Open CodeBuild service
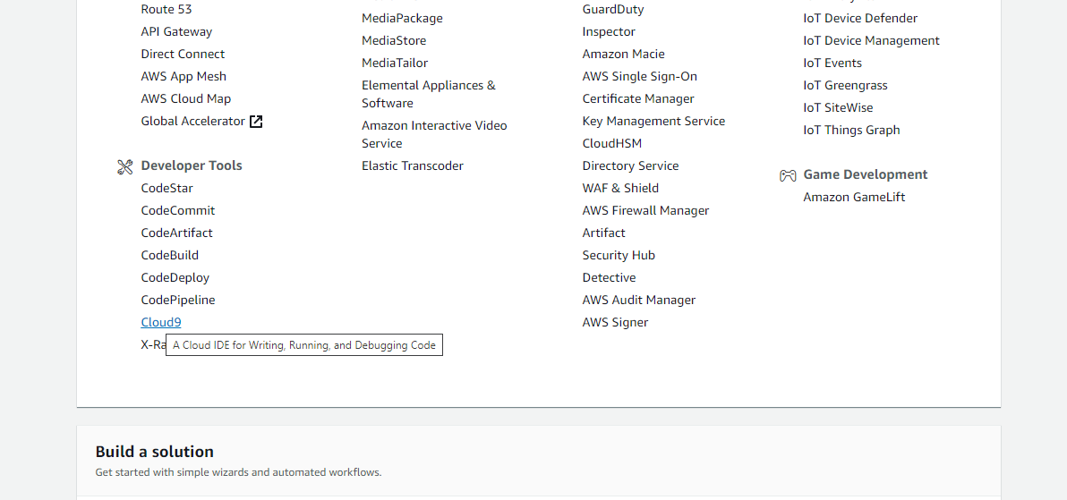Image resolution: width=1067 pixels, height=500 pixels. (169, 256)
